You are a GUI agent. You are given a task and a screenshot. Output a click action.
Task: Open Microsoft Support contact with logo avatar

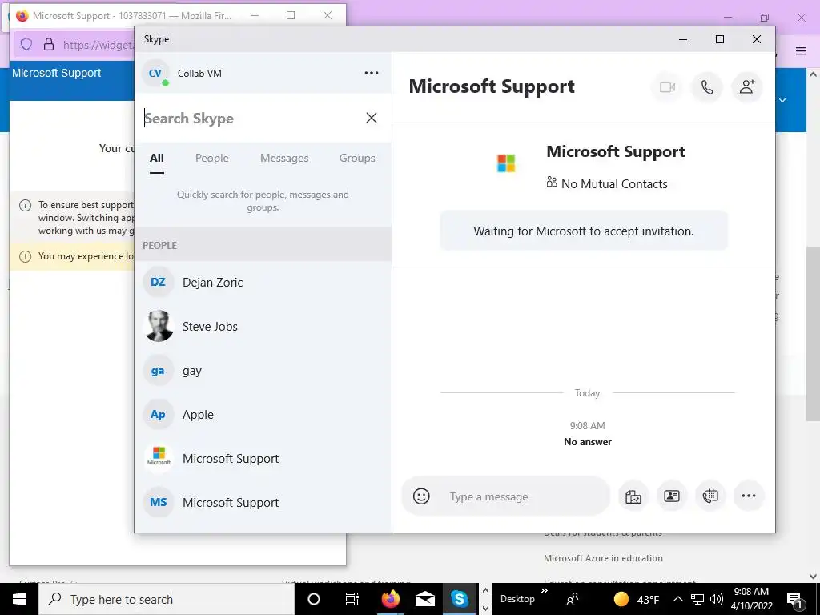point(263,459)
